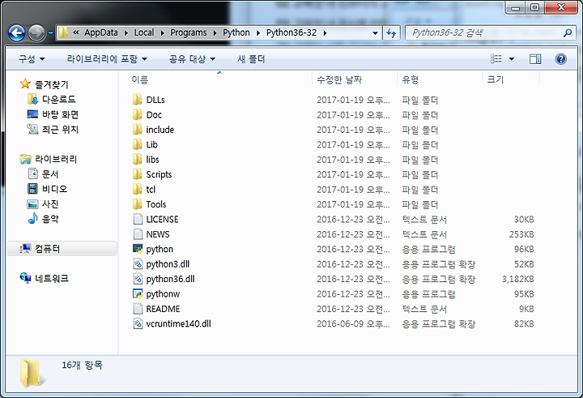The width and height of the screenshot is (583, 398).
Task: Select the Tools folder icon
Action: click(138, 204)
